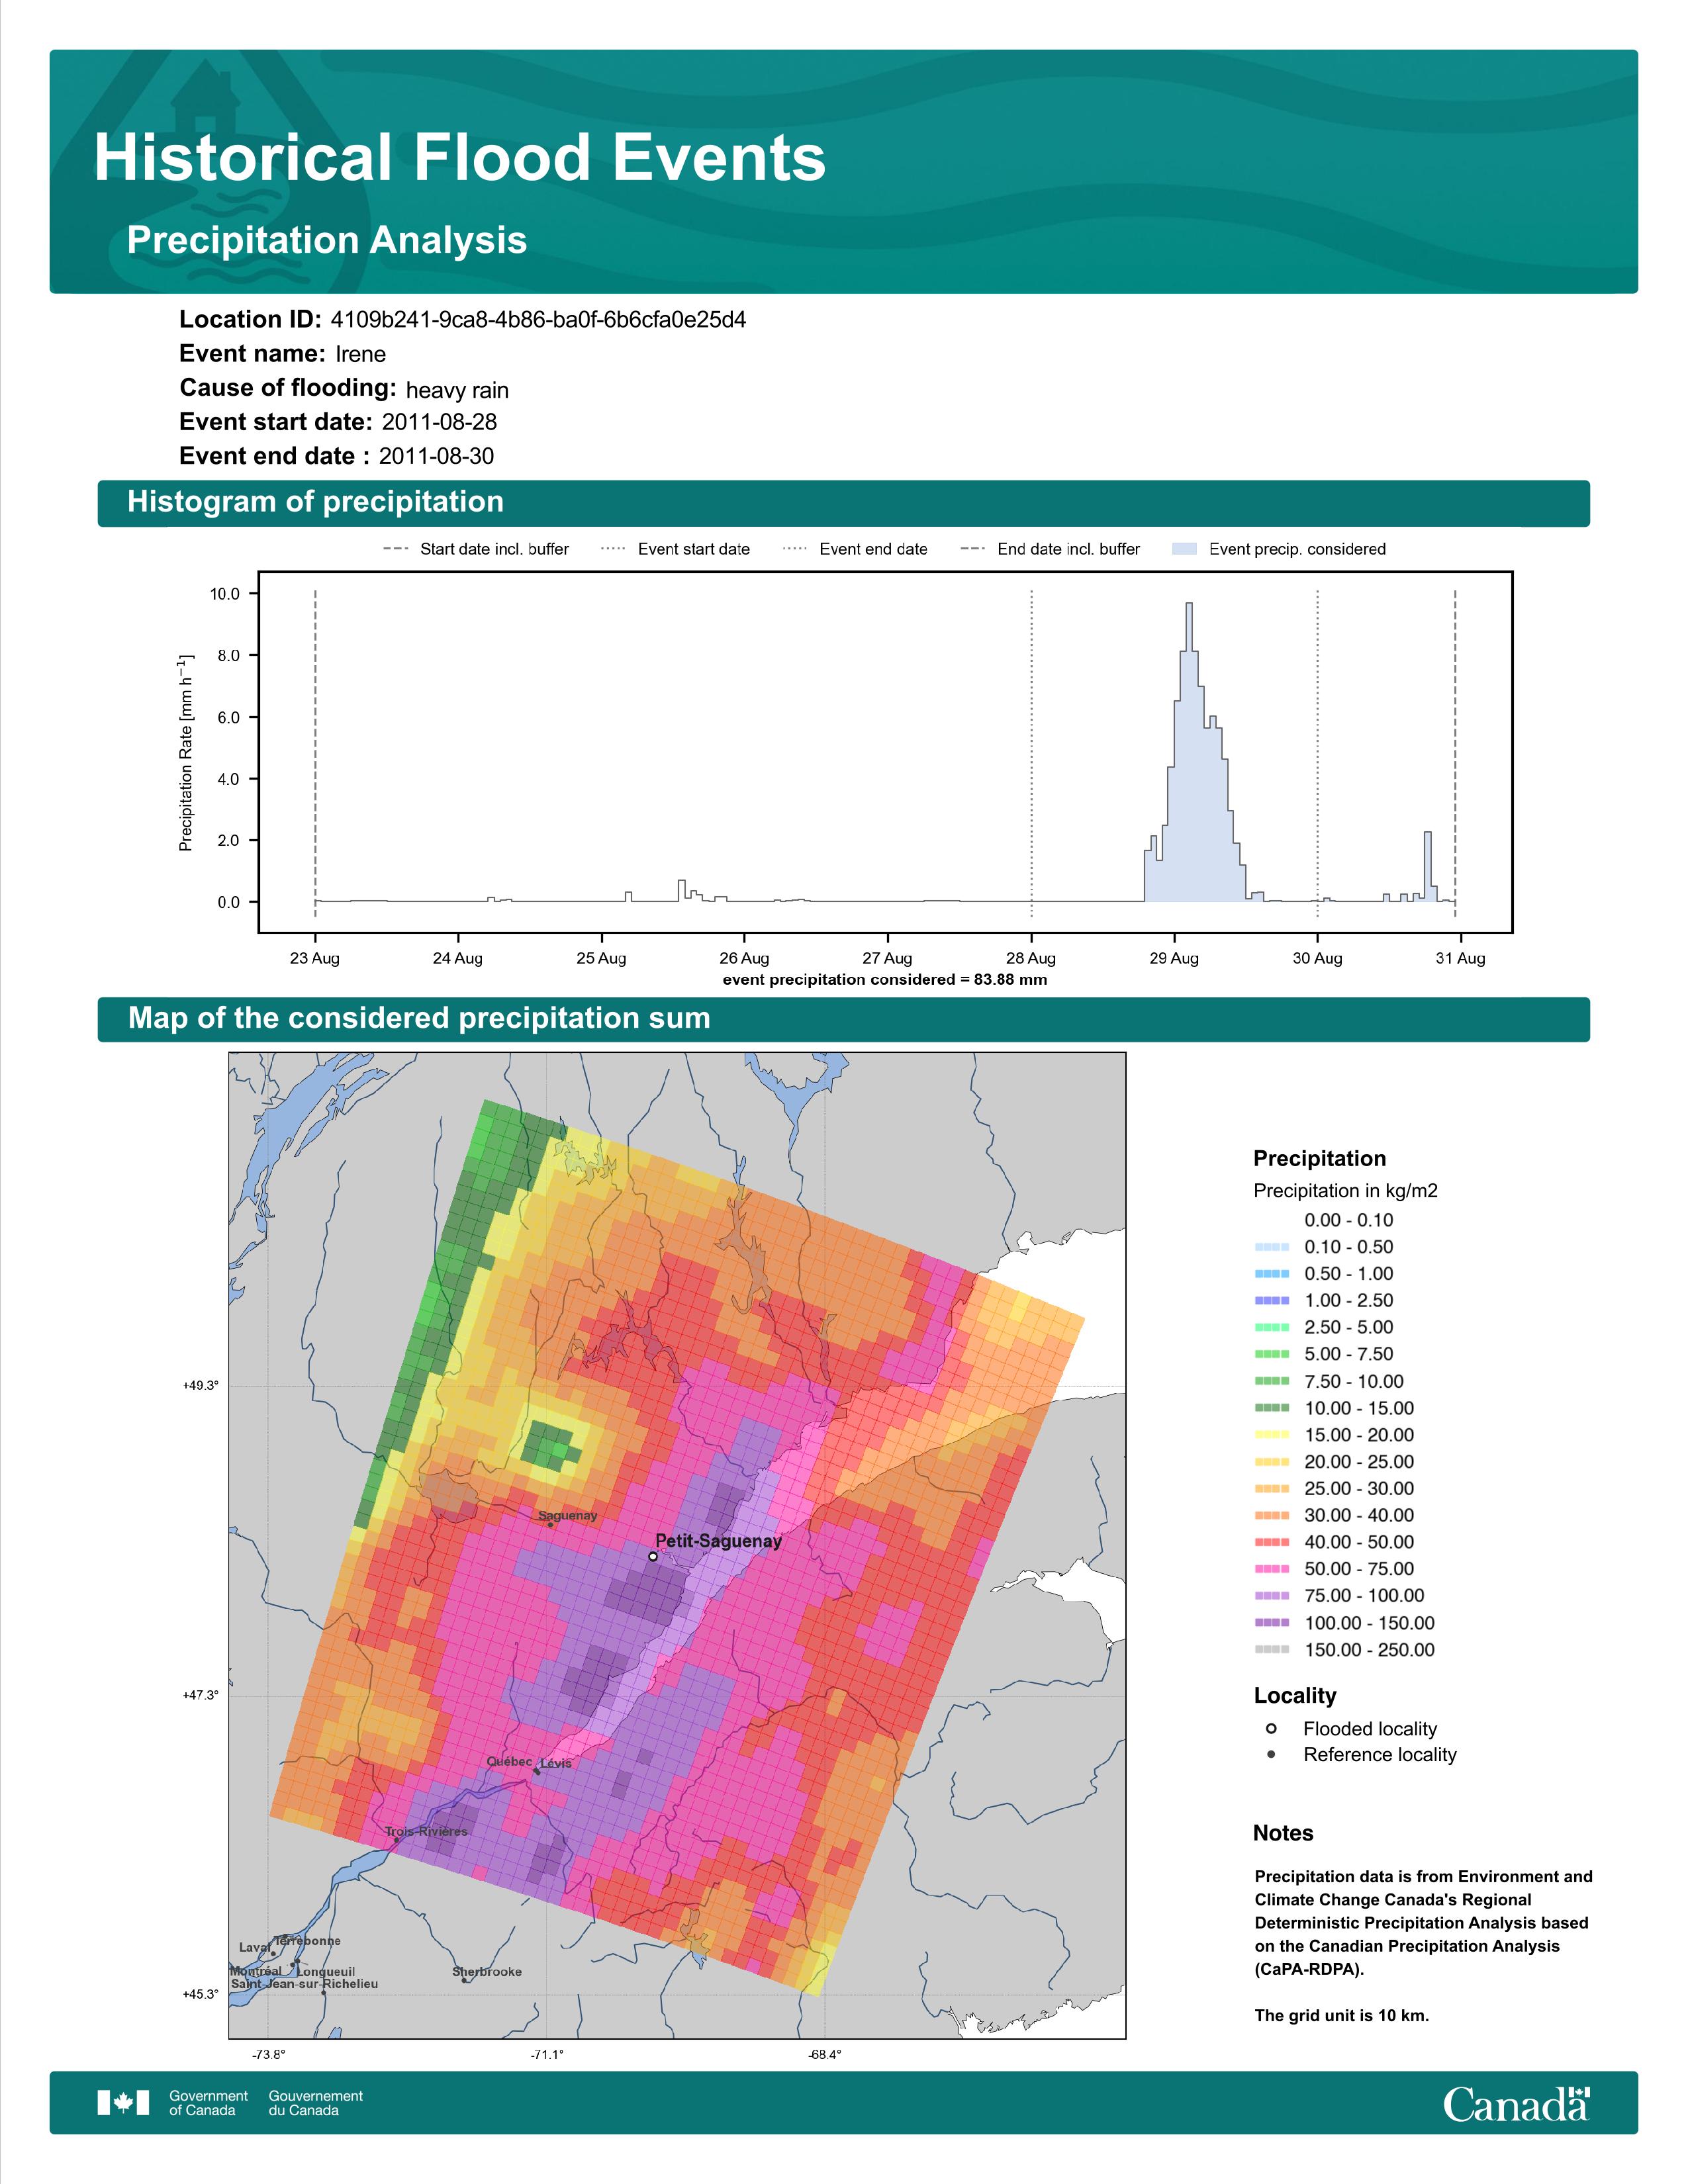Viewport: 1688px width, 2184px height.
Task: Select the Petit-Saguenay flooded locality marker
Action: click(653, 1556)
